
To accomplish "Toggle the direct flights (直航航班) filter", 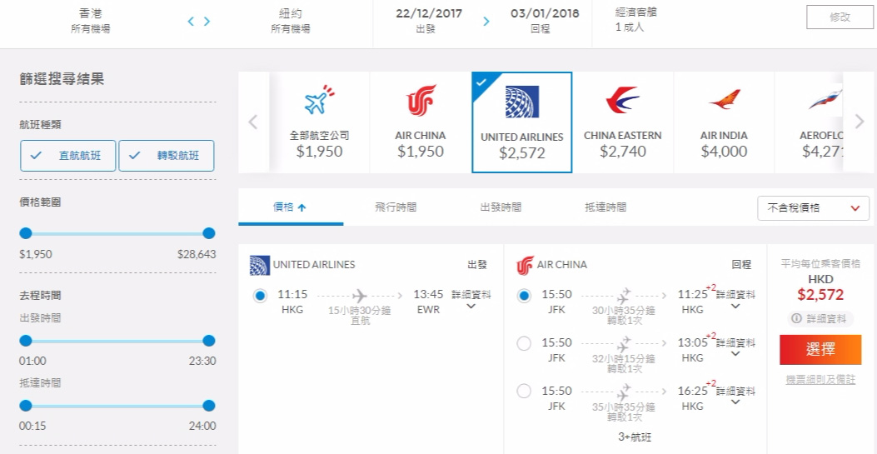I will point(68,156).
